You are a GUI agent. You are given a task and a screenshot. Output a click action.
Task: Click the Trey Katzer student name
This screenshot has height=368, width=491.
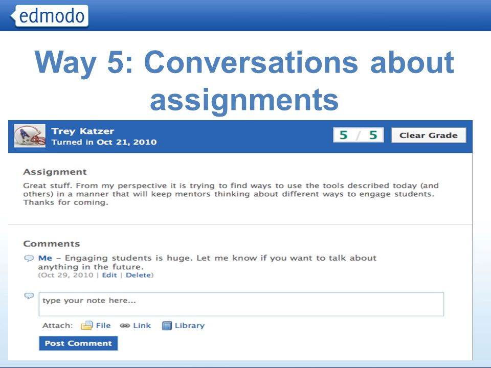83,131
